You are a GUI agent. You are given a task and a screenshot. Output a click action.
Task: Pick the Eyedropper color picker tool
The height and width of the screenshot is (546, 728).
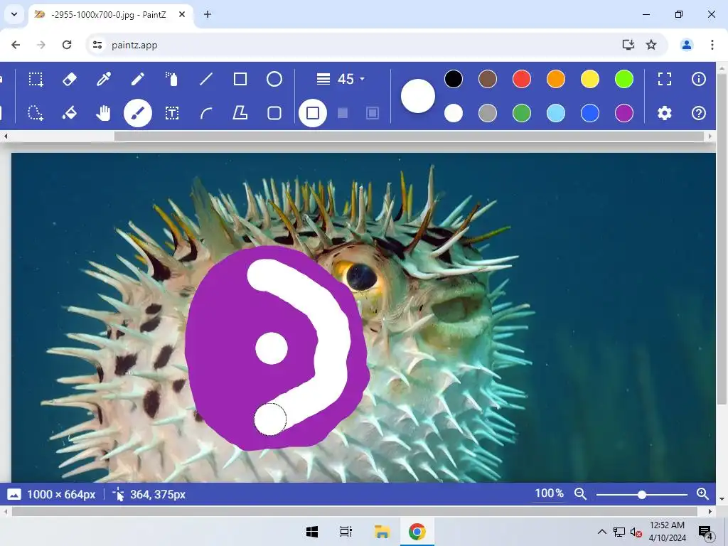pyautogui.click(x=104, y=80)
